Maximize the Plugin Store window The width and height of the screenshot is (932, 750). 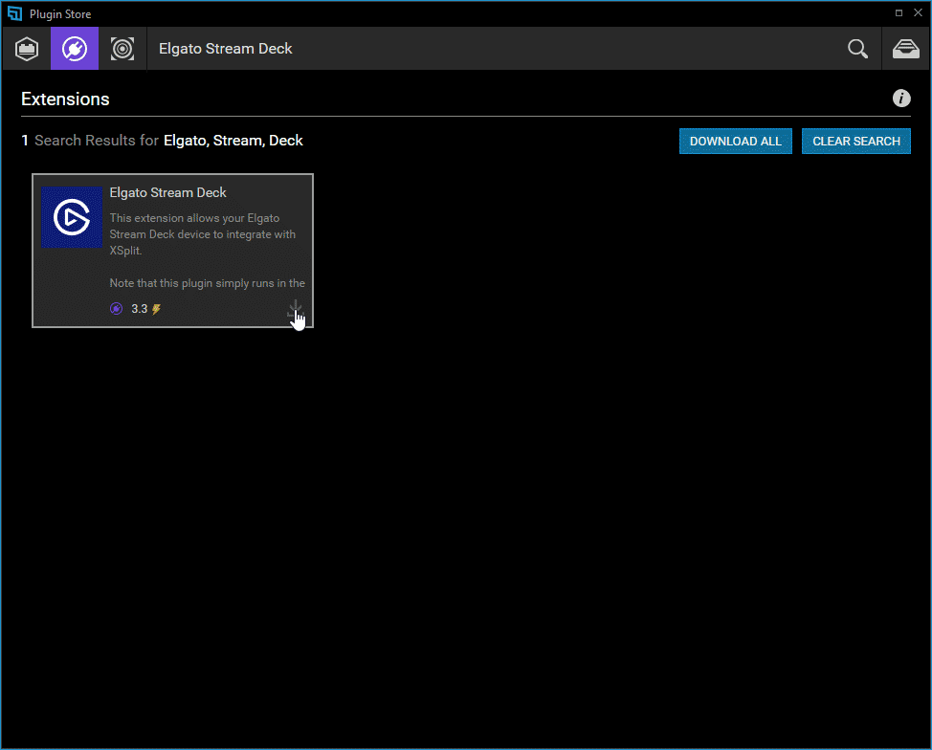[x=899, y=12]
